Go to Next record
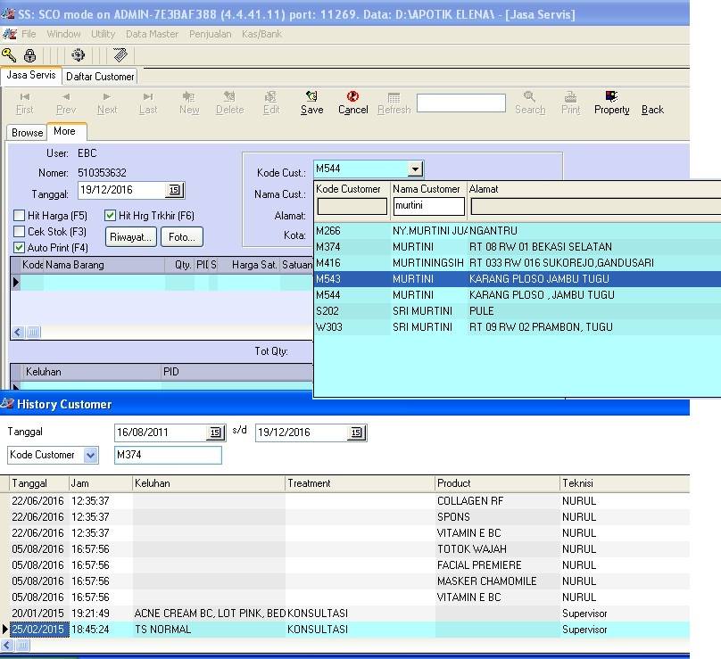Screen dimensions: 721x659 107,103
